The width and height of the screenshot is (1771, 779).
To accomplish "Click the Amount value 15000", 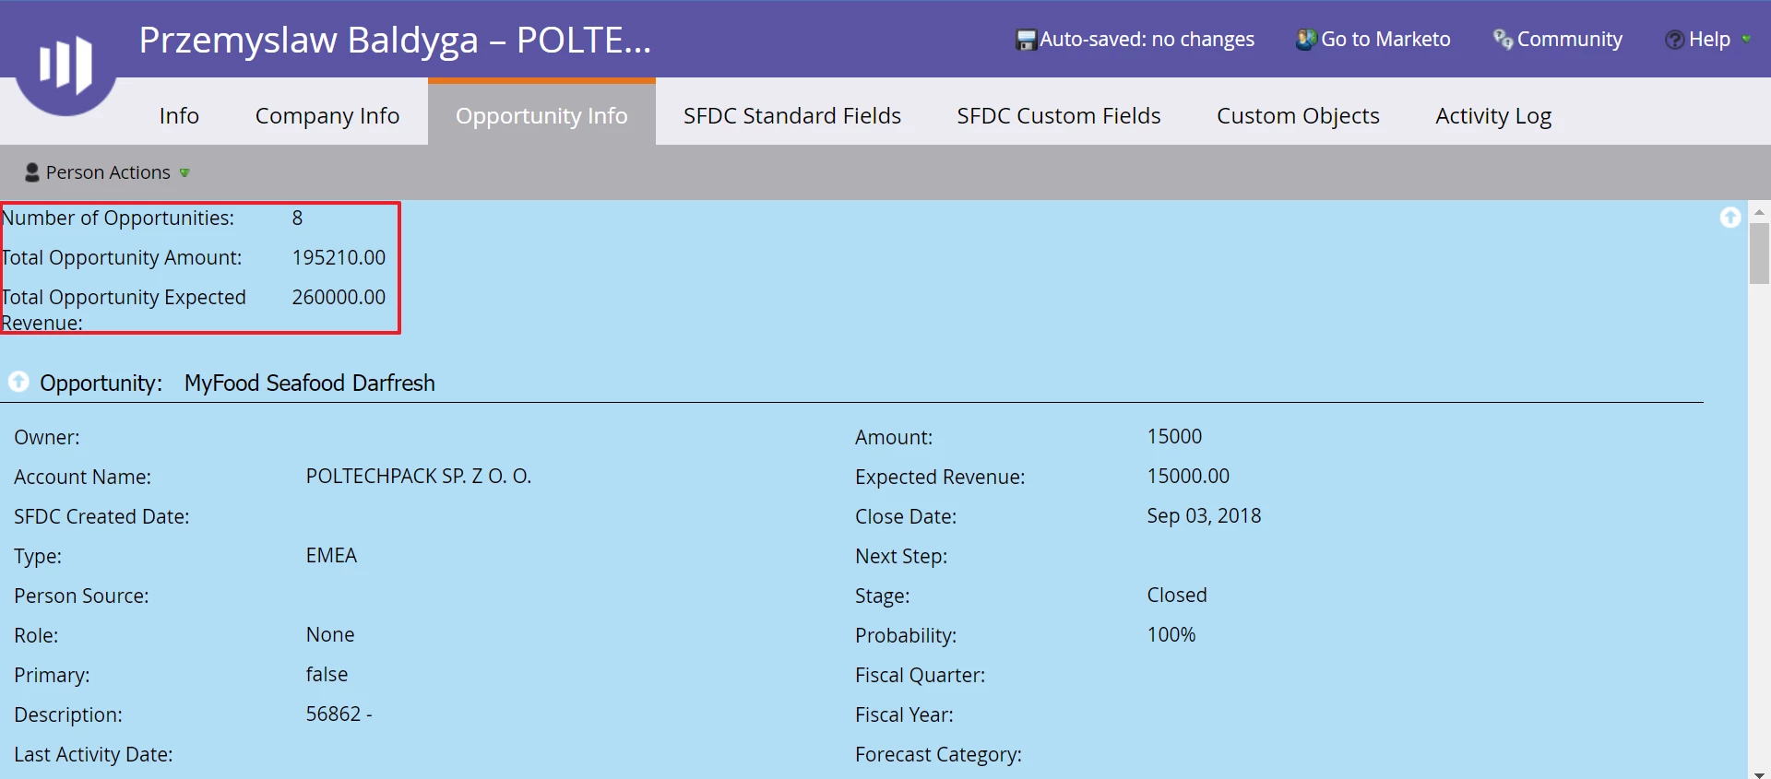I will click(1174, 436).
